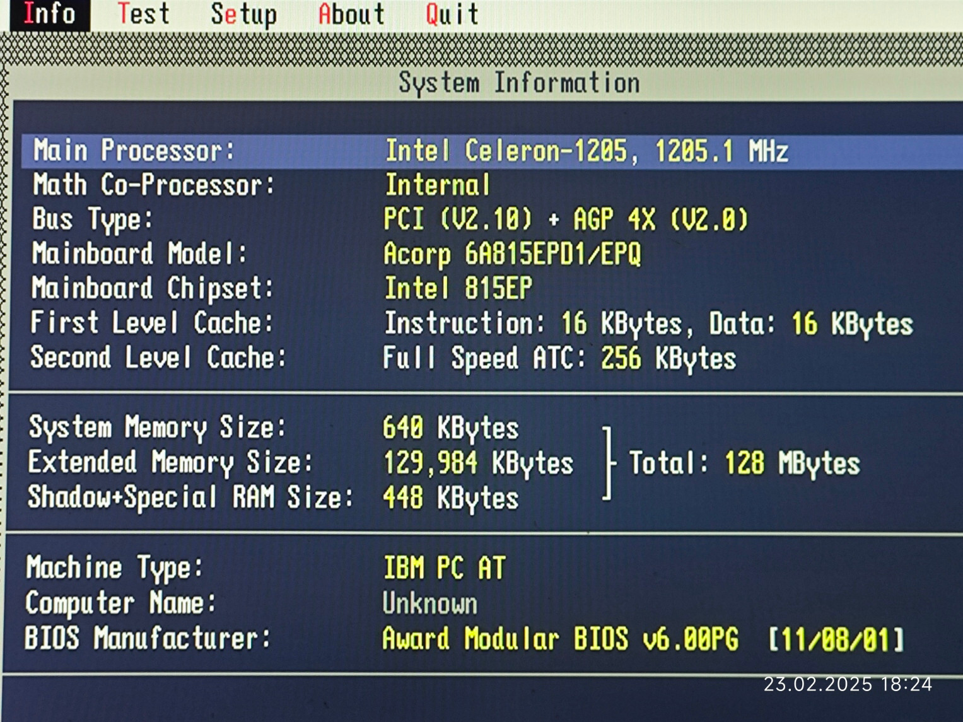Click the Shadow+Special RAM Size label

coord(190,497)
